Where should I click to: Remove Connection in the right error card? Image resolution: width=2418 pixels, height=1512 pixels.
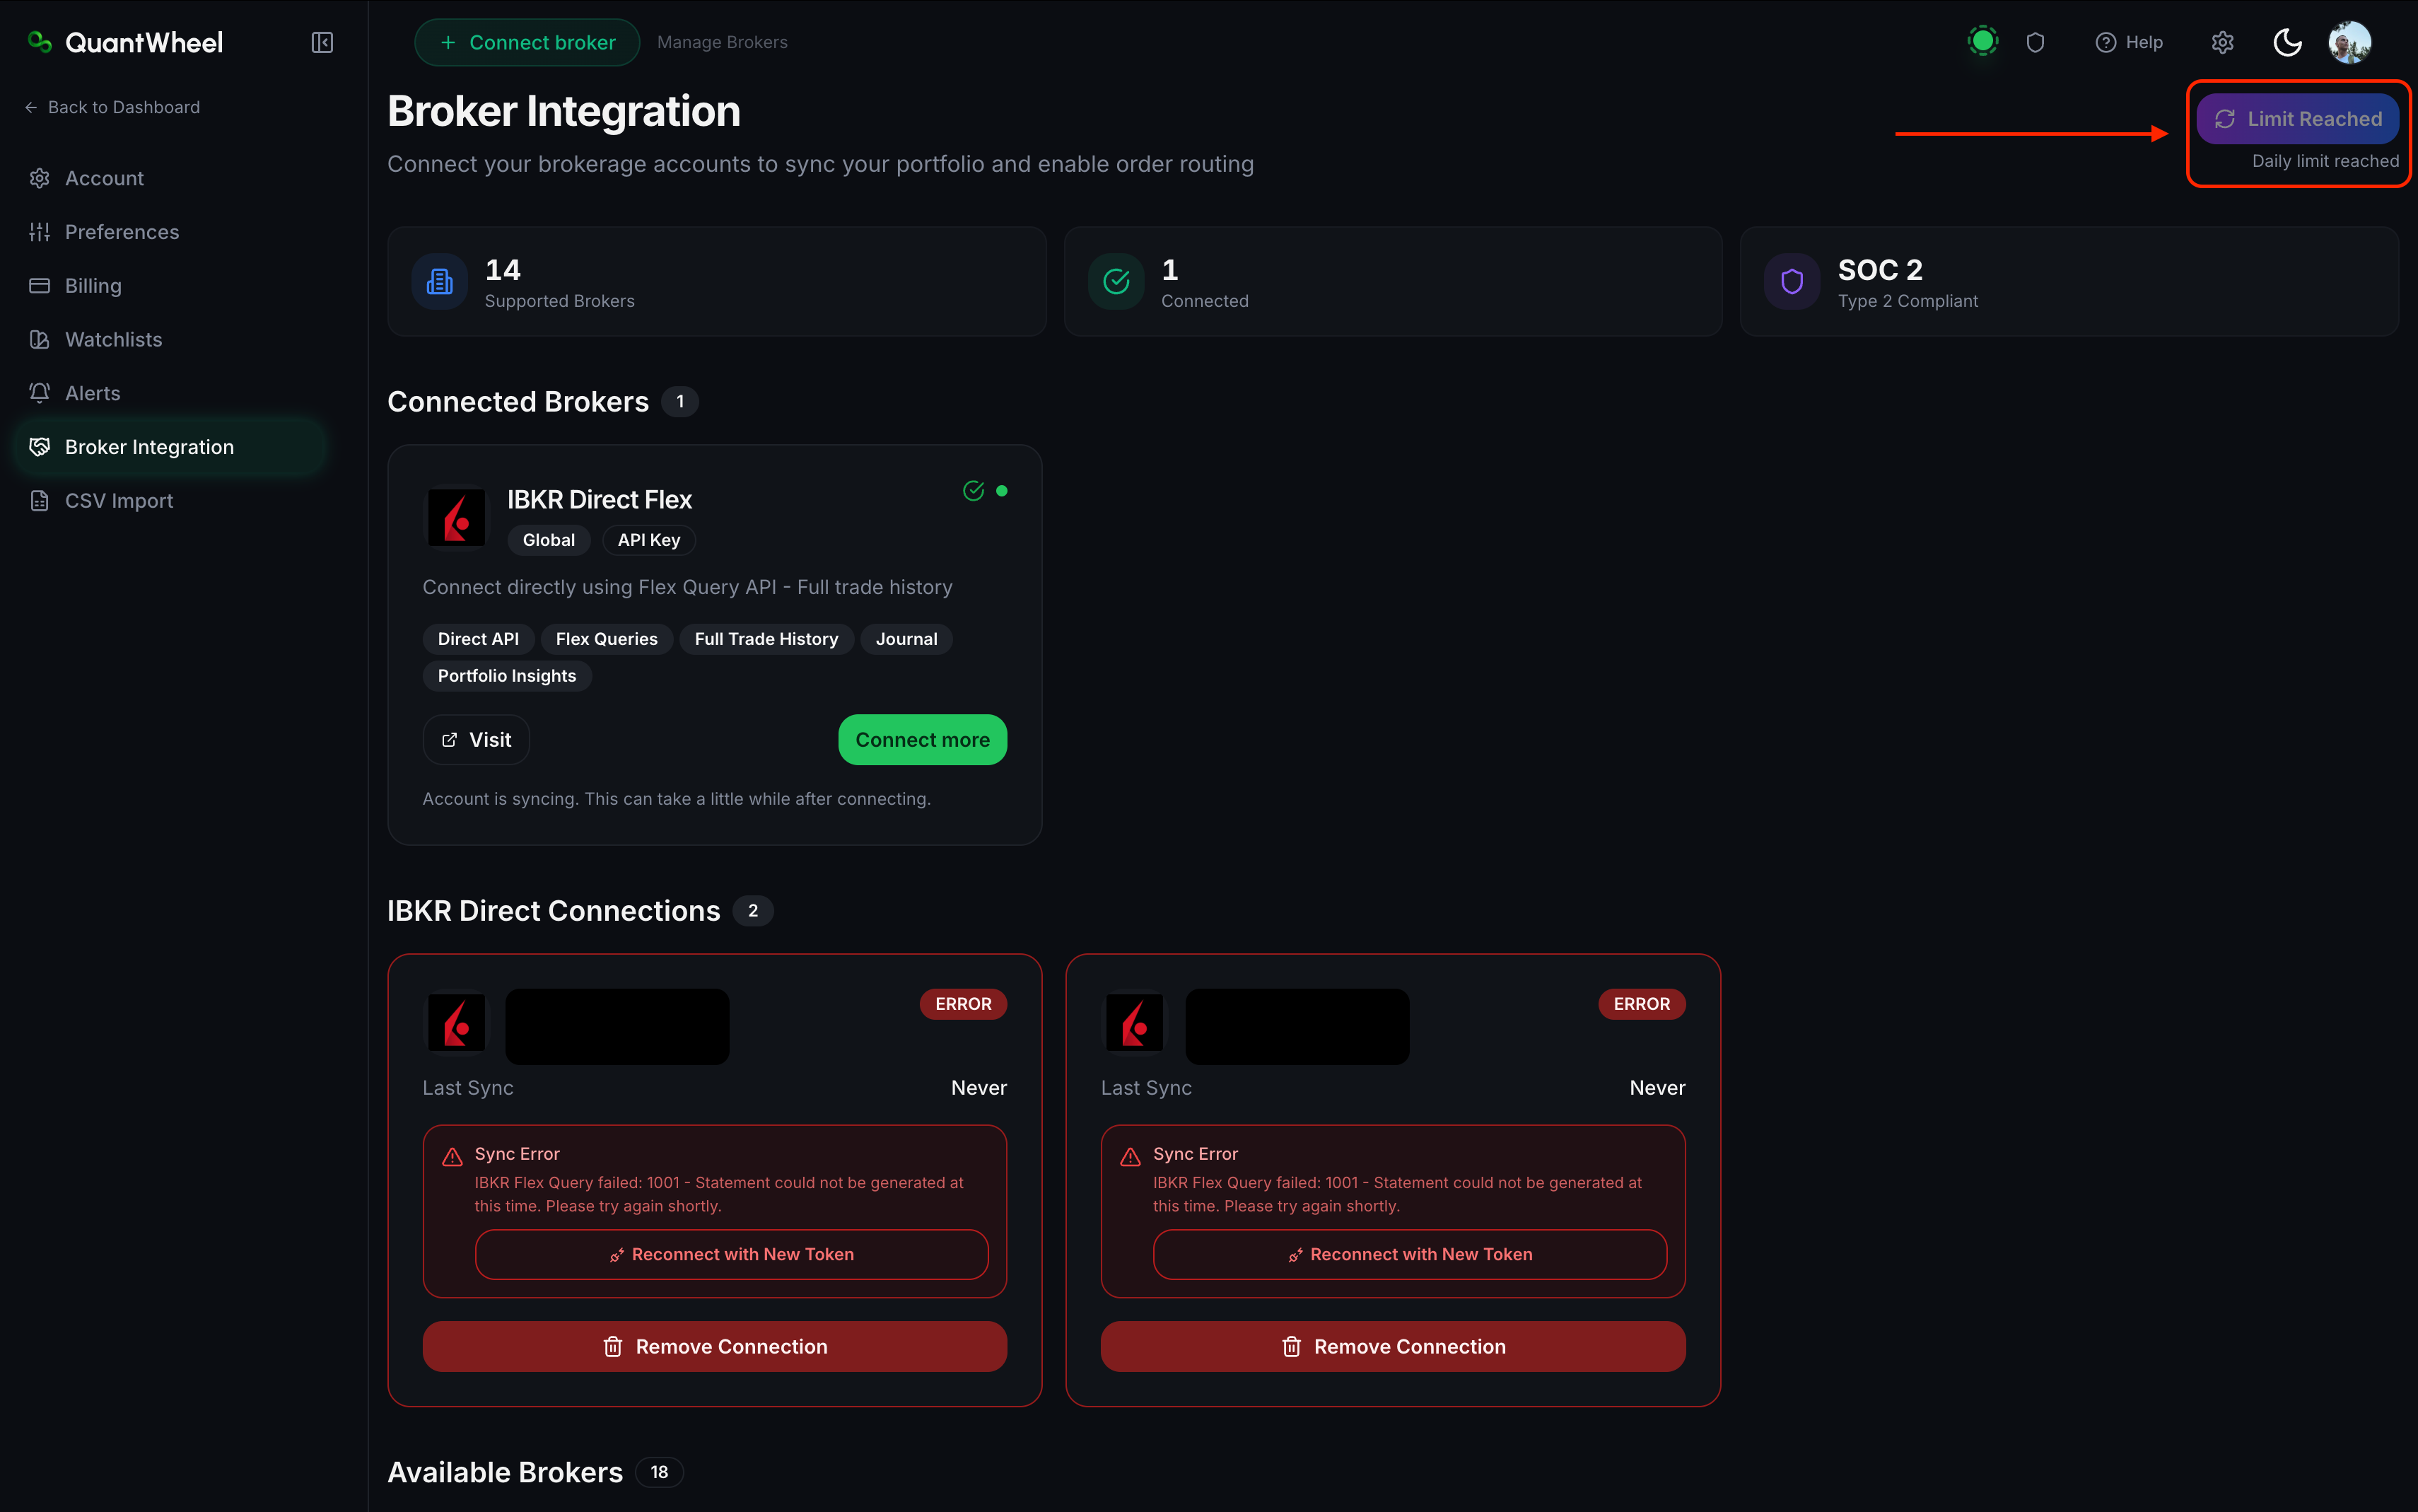1394,1347
